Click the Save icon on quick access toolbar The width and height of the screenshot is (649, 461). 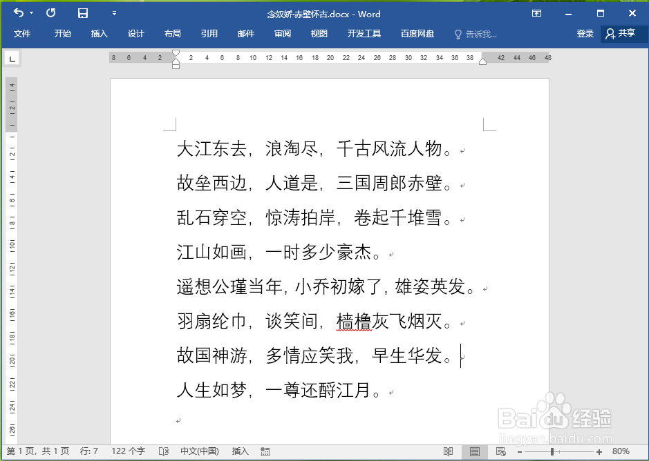[x=82, y=13]
